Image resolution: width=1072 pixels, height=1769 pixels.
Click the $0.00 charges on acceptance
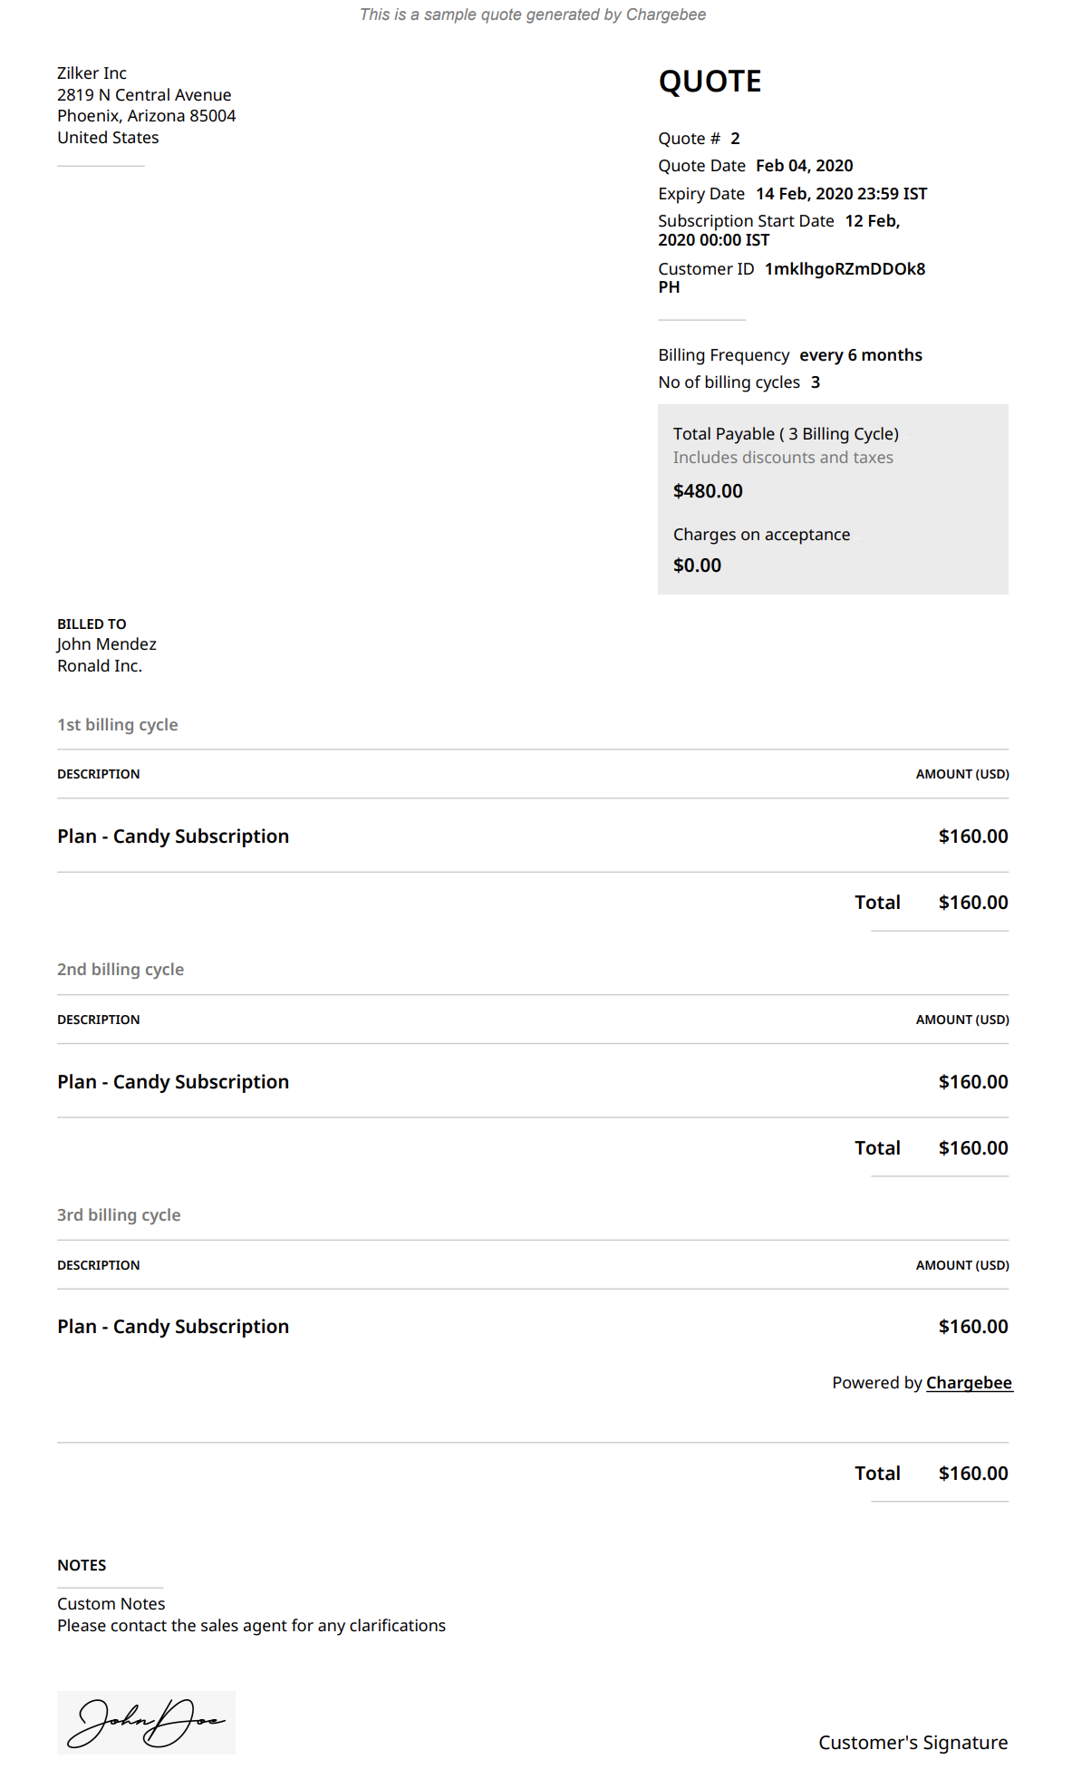coord(697,565)
